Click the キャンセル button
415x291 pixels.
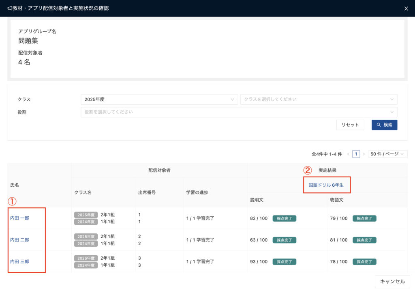[x=392, y=281]
